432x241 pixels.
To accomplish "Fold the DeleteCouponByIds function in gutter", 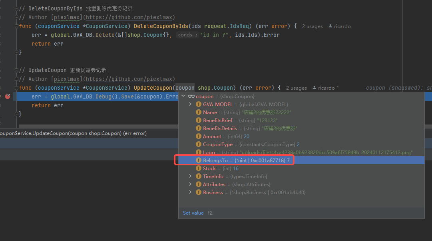I will click(x=16, y=26).
